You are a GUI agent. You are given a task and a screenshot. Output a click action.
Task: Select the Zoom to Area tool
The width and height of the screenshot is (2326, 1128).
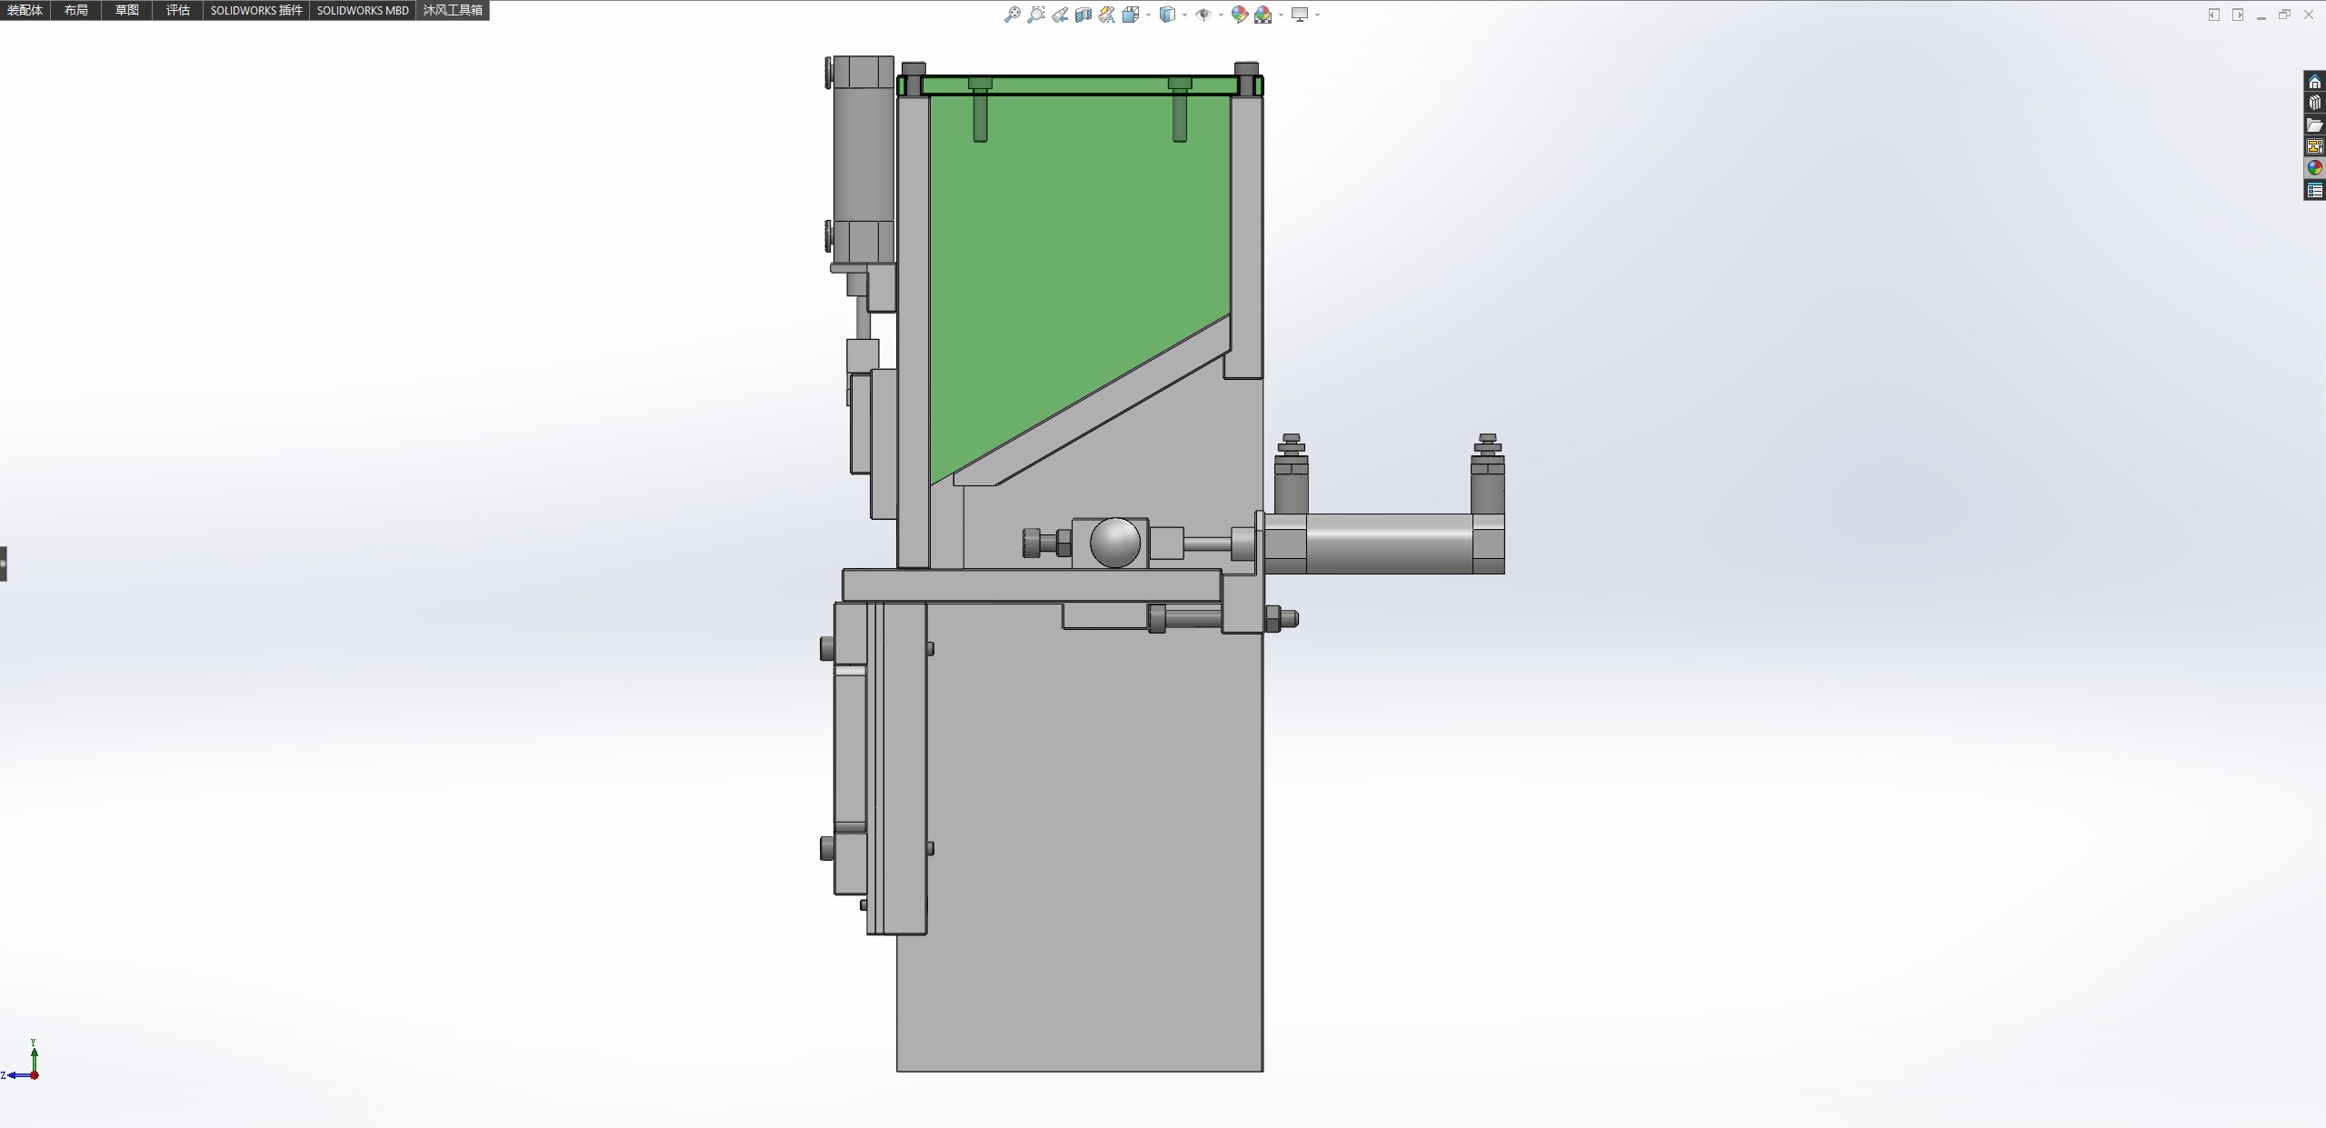[x=1035, y=15]
